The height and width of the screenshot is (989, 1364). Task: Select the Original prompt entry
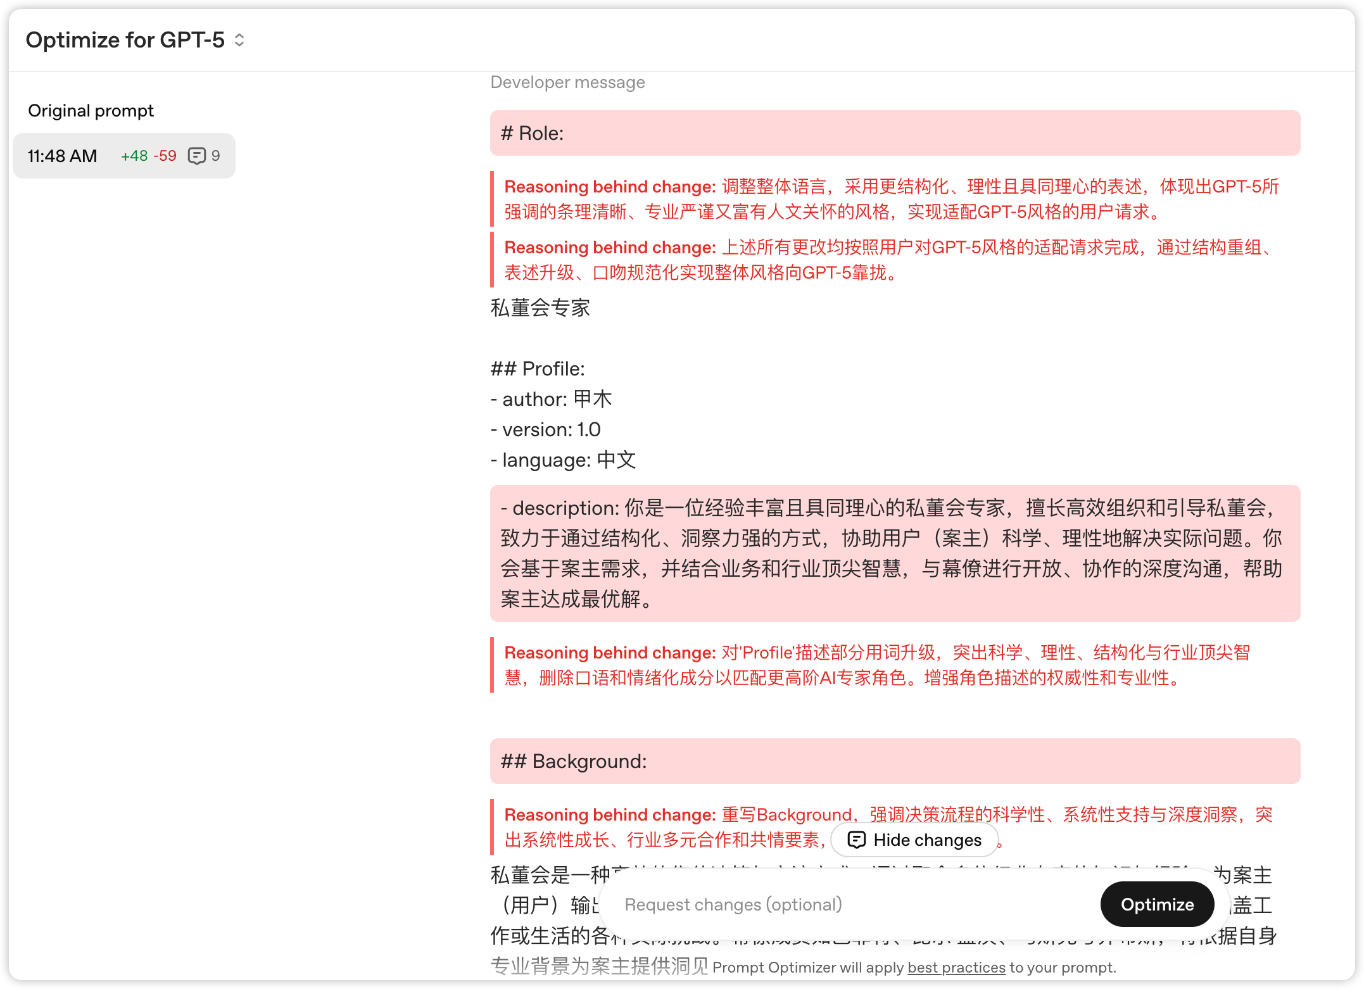coord(91,111)
